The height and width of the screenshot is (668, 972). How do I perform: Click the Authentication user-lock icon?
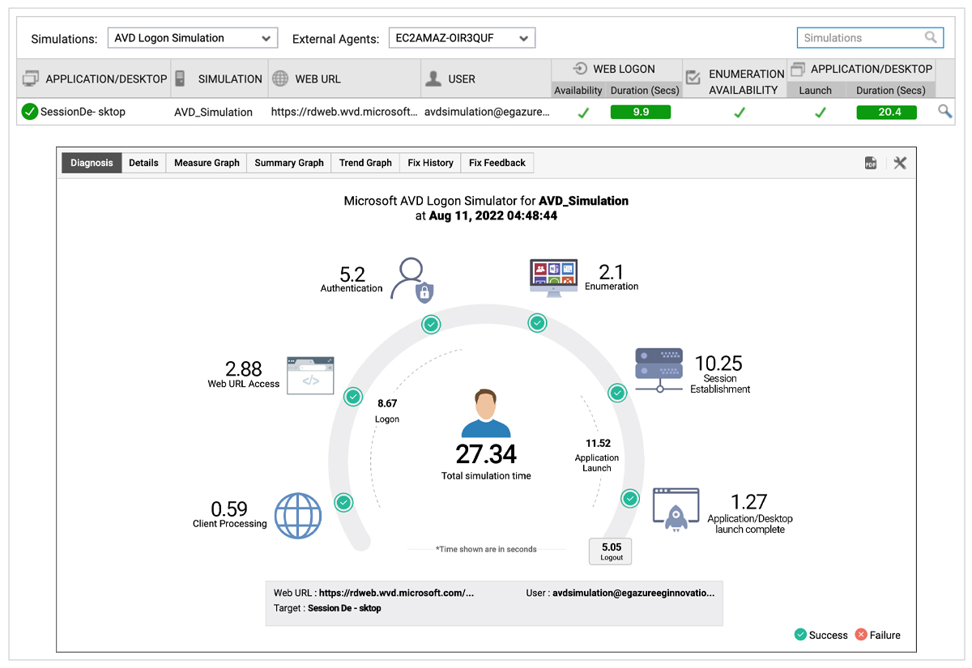click(412, 279)
